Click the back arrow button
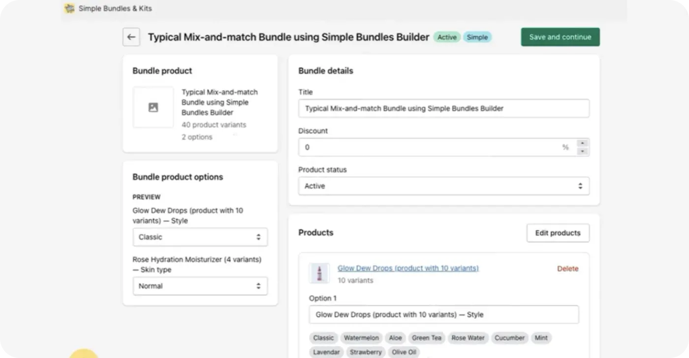Viewport: 689px width, 358px height. 131,37
